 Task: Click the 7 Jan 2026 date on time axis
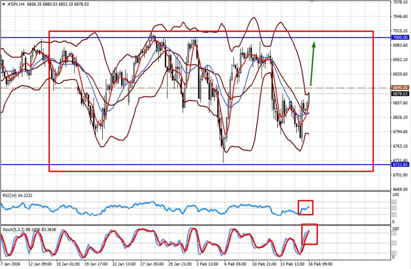pos(11,264)
